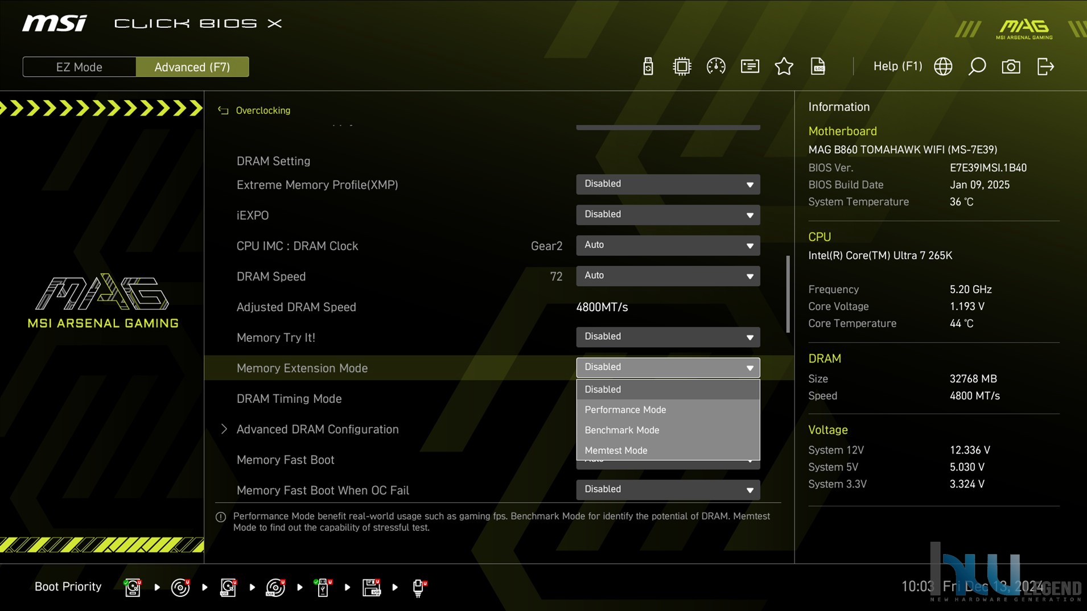Viewport: 1087px width, 611px height.
Task: Click the settings list vertical scrollbar
Action: tap(788, 294)
